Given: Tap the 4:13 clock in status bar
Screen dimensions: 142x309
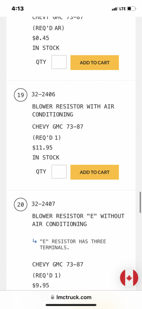Looking at the screenshot, I should (18, 9).
